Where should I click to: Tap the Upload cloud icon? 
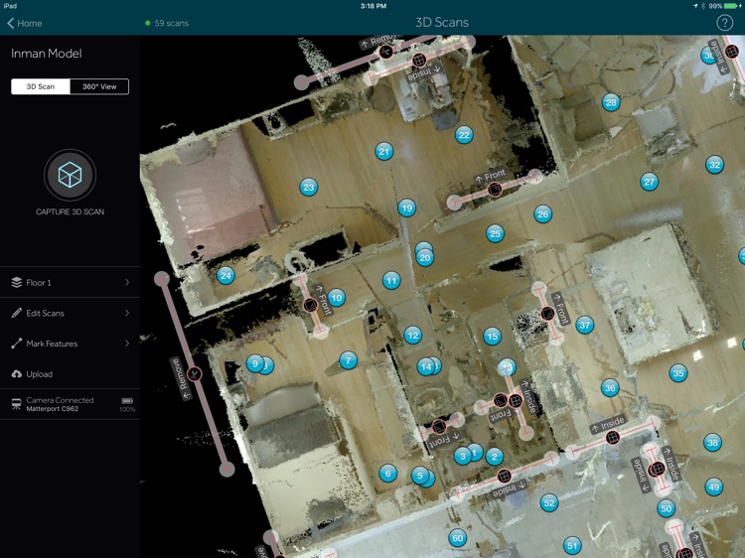pos(17,374)
